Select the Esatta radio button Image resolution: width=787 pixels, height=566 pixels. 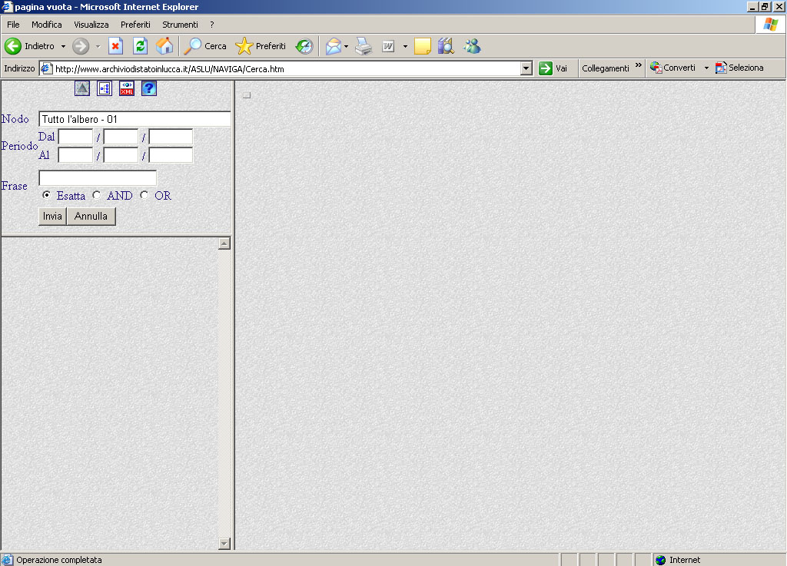[47, 195]
